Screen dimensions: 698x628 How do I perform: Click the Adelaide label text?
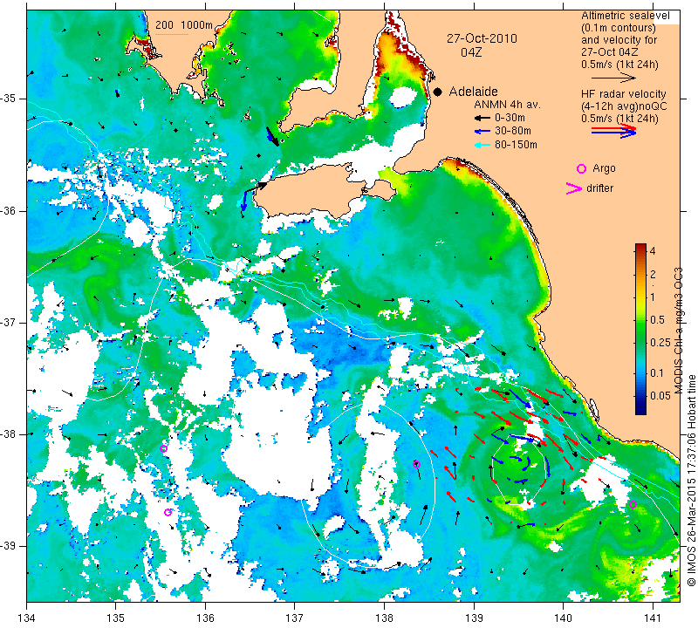(x=473, y=92)
